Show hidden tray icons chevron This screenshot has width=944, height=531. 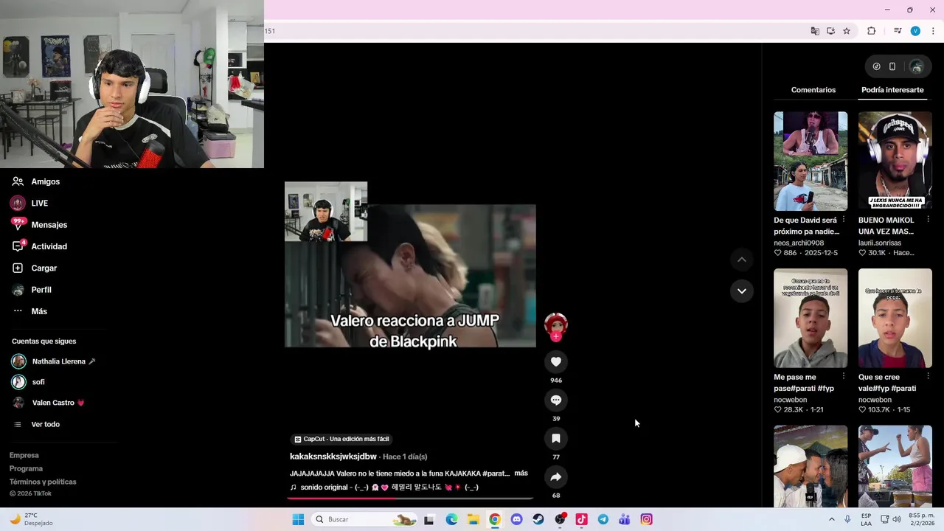pos(832,519)
